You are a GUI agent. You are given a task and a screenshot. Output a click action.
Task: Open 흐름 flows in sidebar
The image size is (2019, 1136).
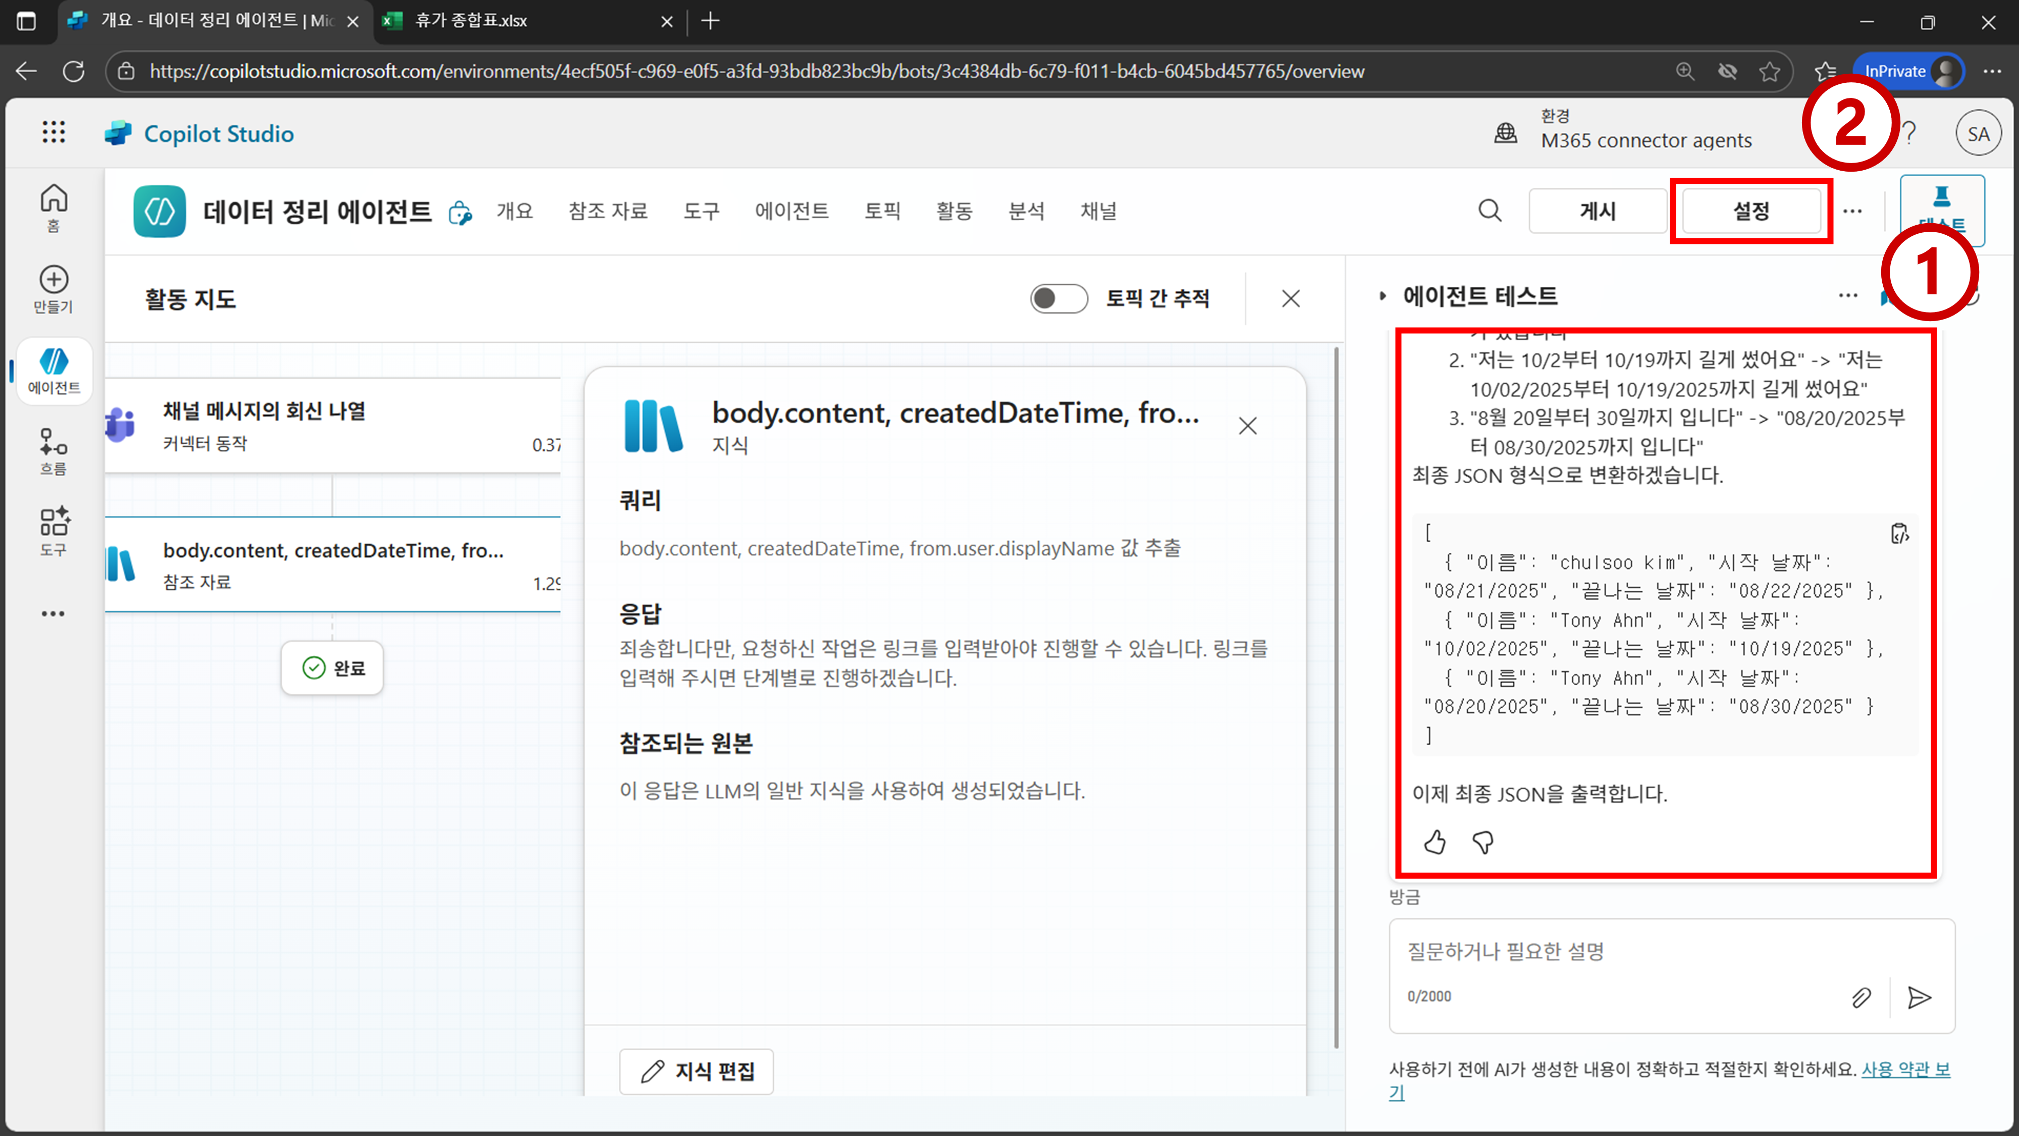[x=54, y=451]
